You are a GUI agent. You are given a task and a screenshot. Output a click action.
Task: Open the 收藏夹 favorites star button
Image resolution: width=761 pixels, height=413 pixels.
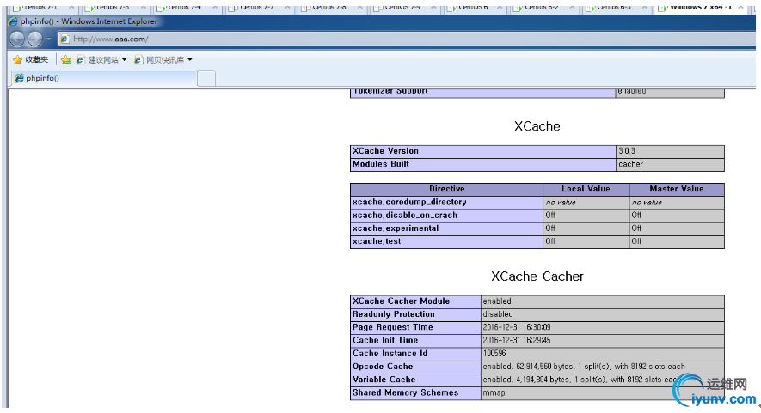pos(31,59)
